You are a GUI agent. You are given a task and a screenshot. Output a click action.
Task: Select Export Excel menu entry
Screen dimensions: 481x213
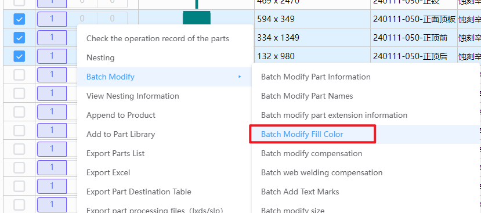pyautogui.click(x=108, y=173)
